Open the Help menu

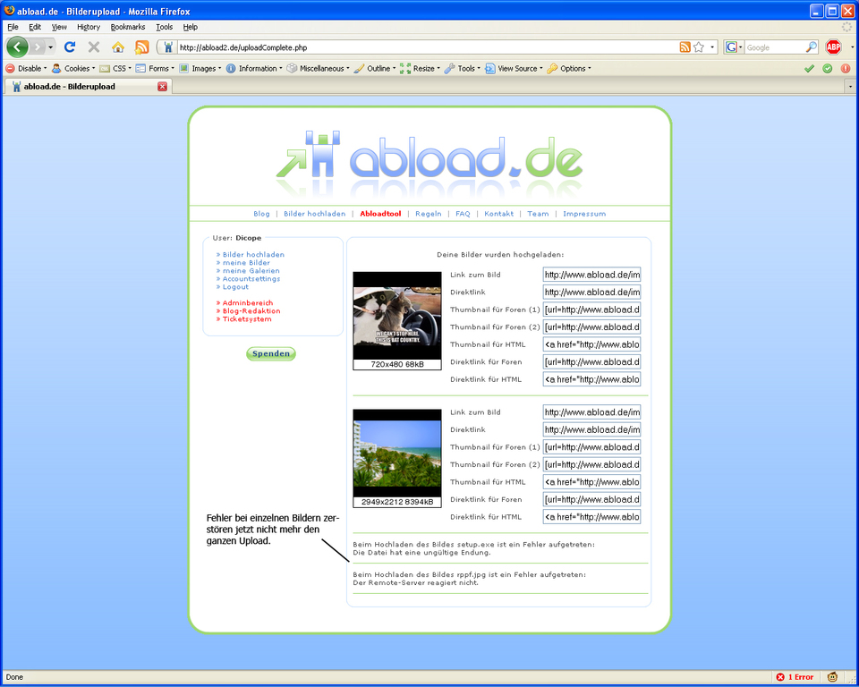pos(190,27)
